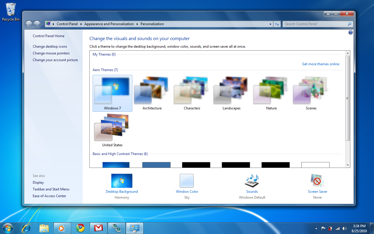Click the help question mark icon
This screenshot has width=374, height=234.
coord(351,32)
